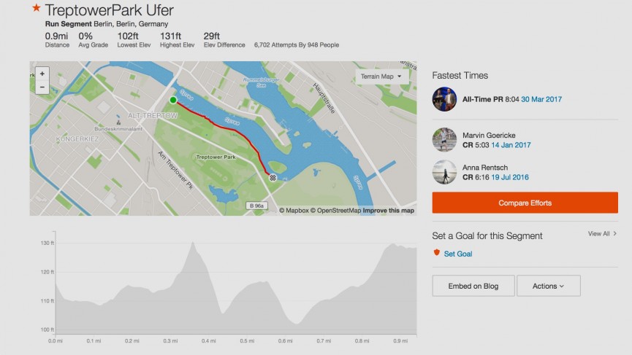
Task: Open the 19 Jul 2016 CR link
Action: pyautogui.click(x=511, y=177)
